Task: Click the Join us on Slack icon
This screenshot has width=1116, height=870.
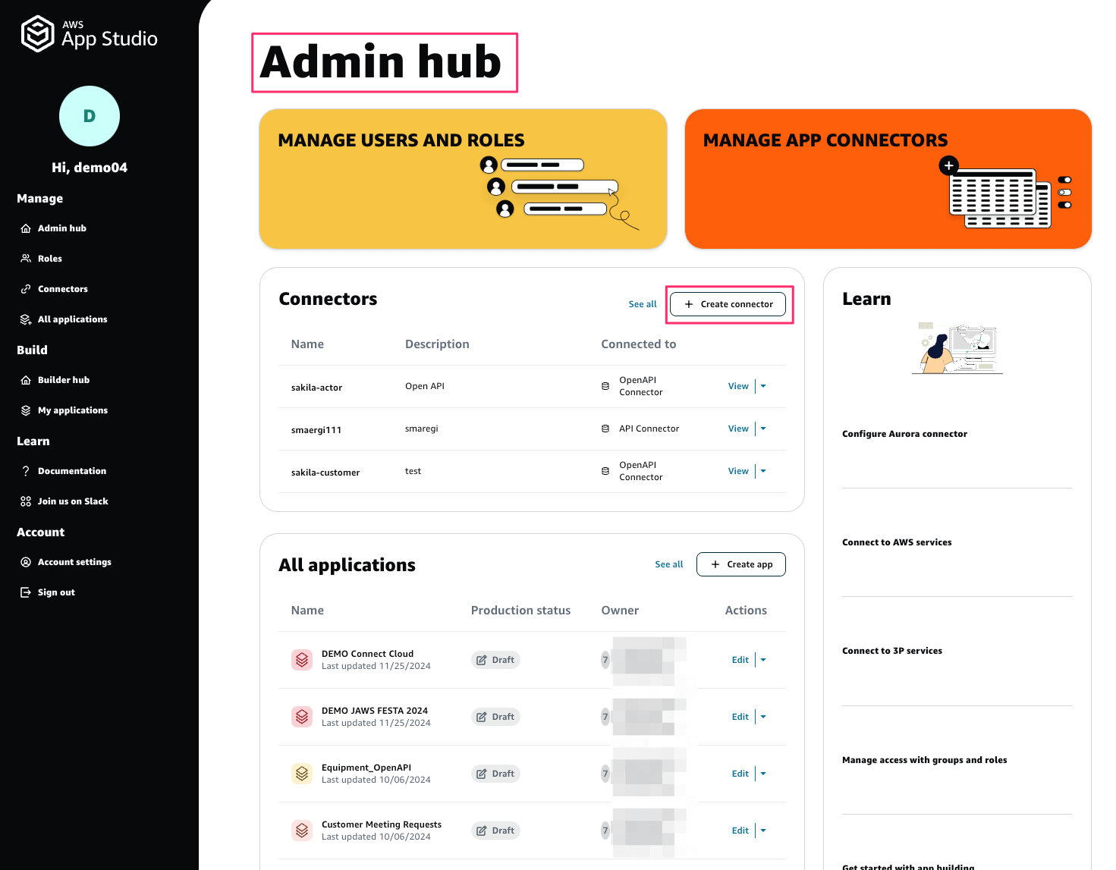Action: coord(26,501)
